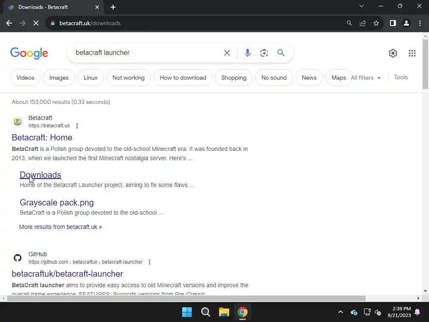Open Windows Start menu
Image resolution: width=429 pixels, height=322 pixels.
pyautogui.click(x=187, y=312)
